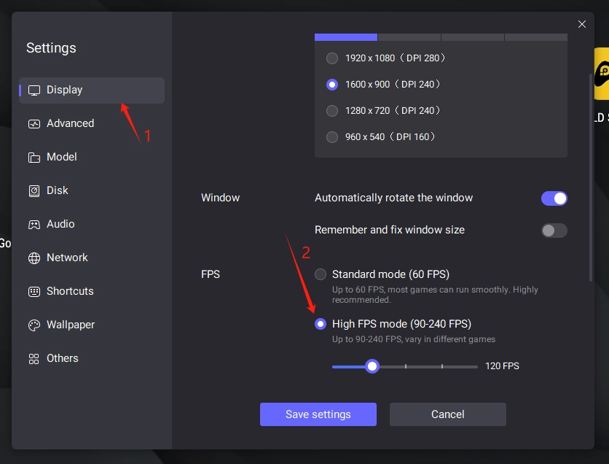This screenshot has height=464, width=609.
Task: Open the Network settings section
Action: (x=67, y=258)
